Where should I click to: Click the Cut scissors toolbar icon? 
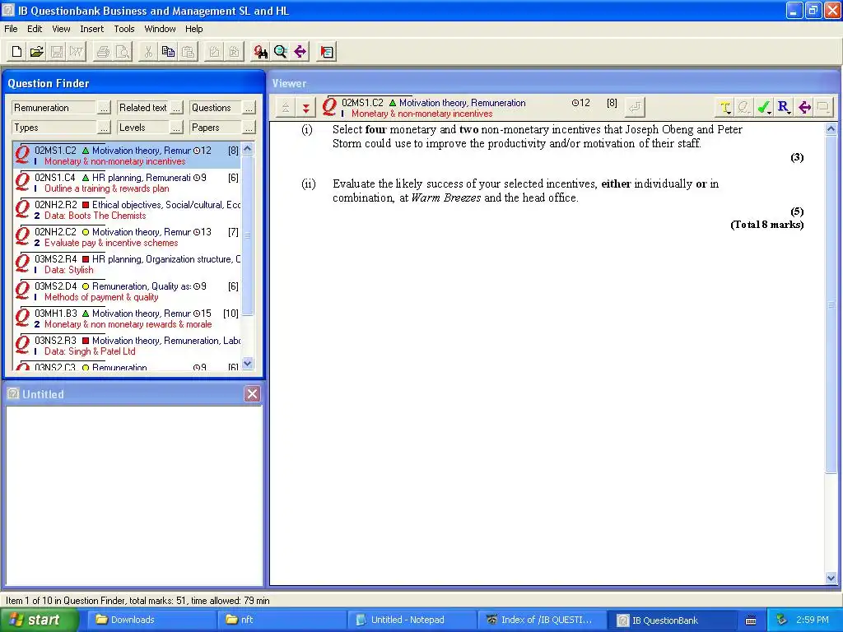(148, 52)
